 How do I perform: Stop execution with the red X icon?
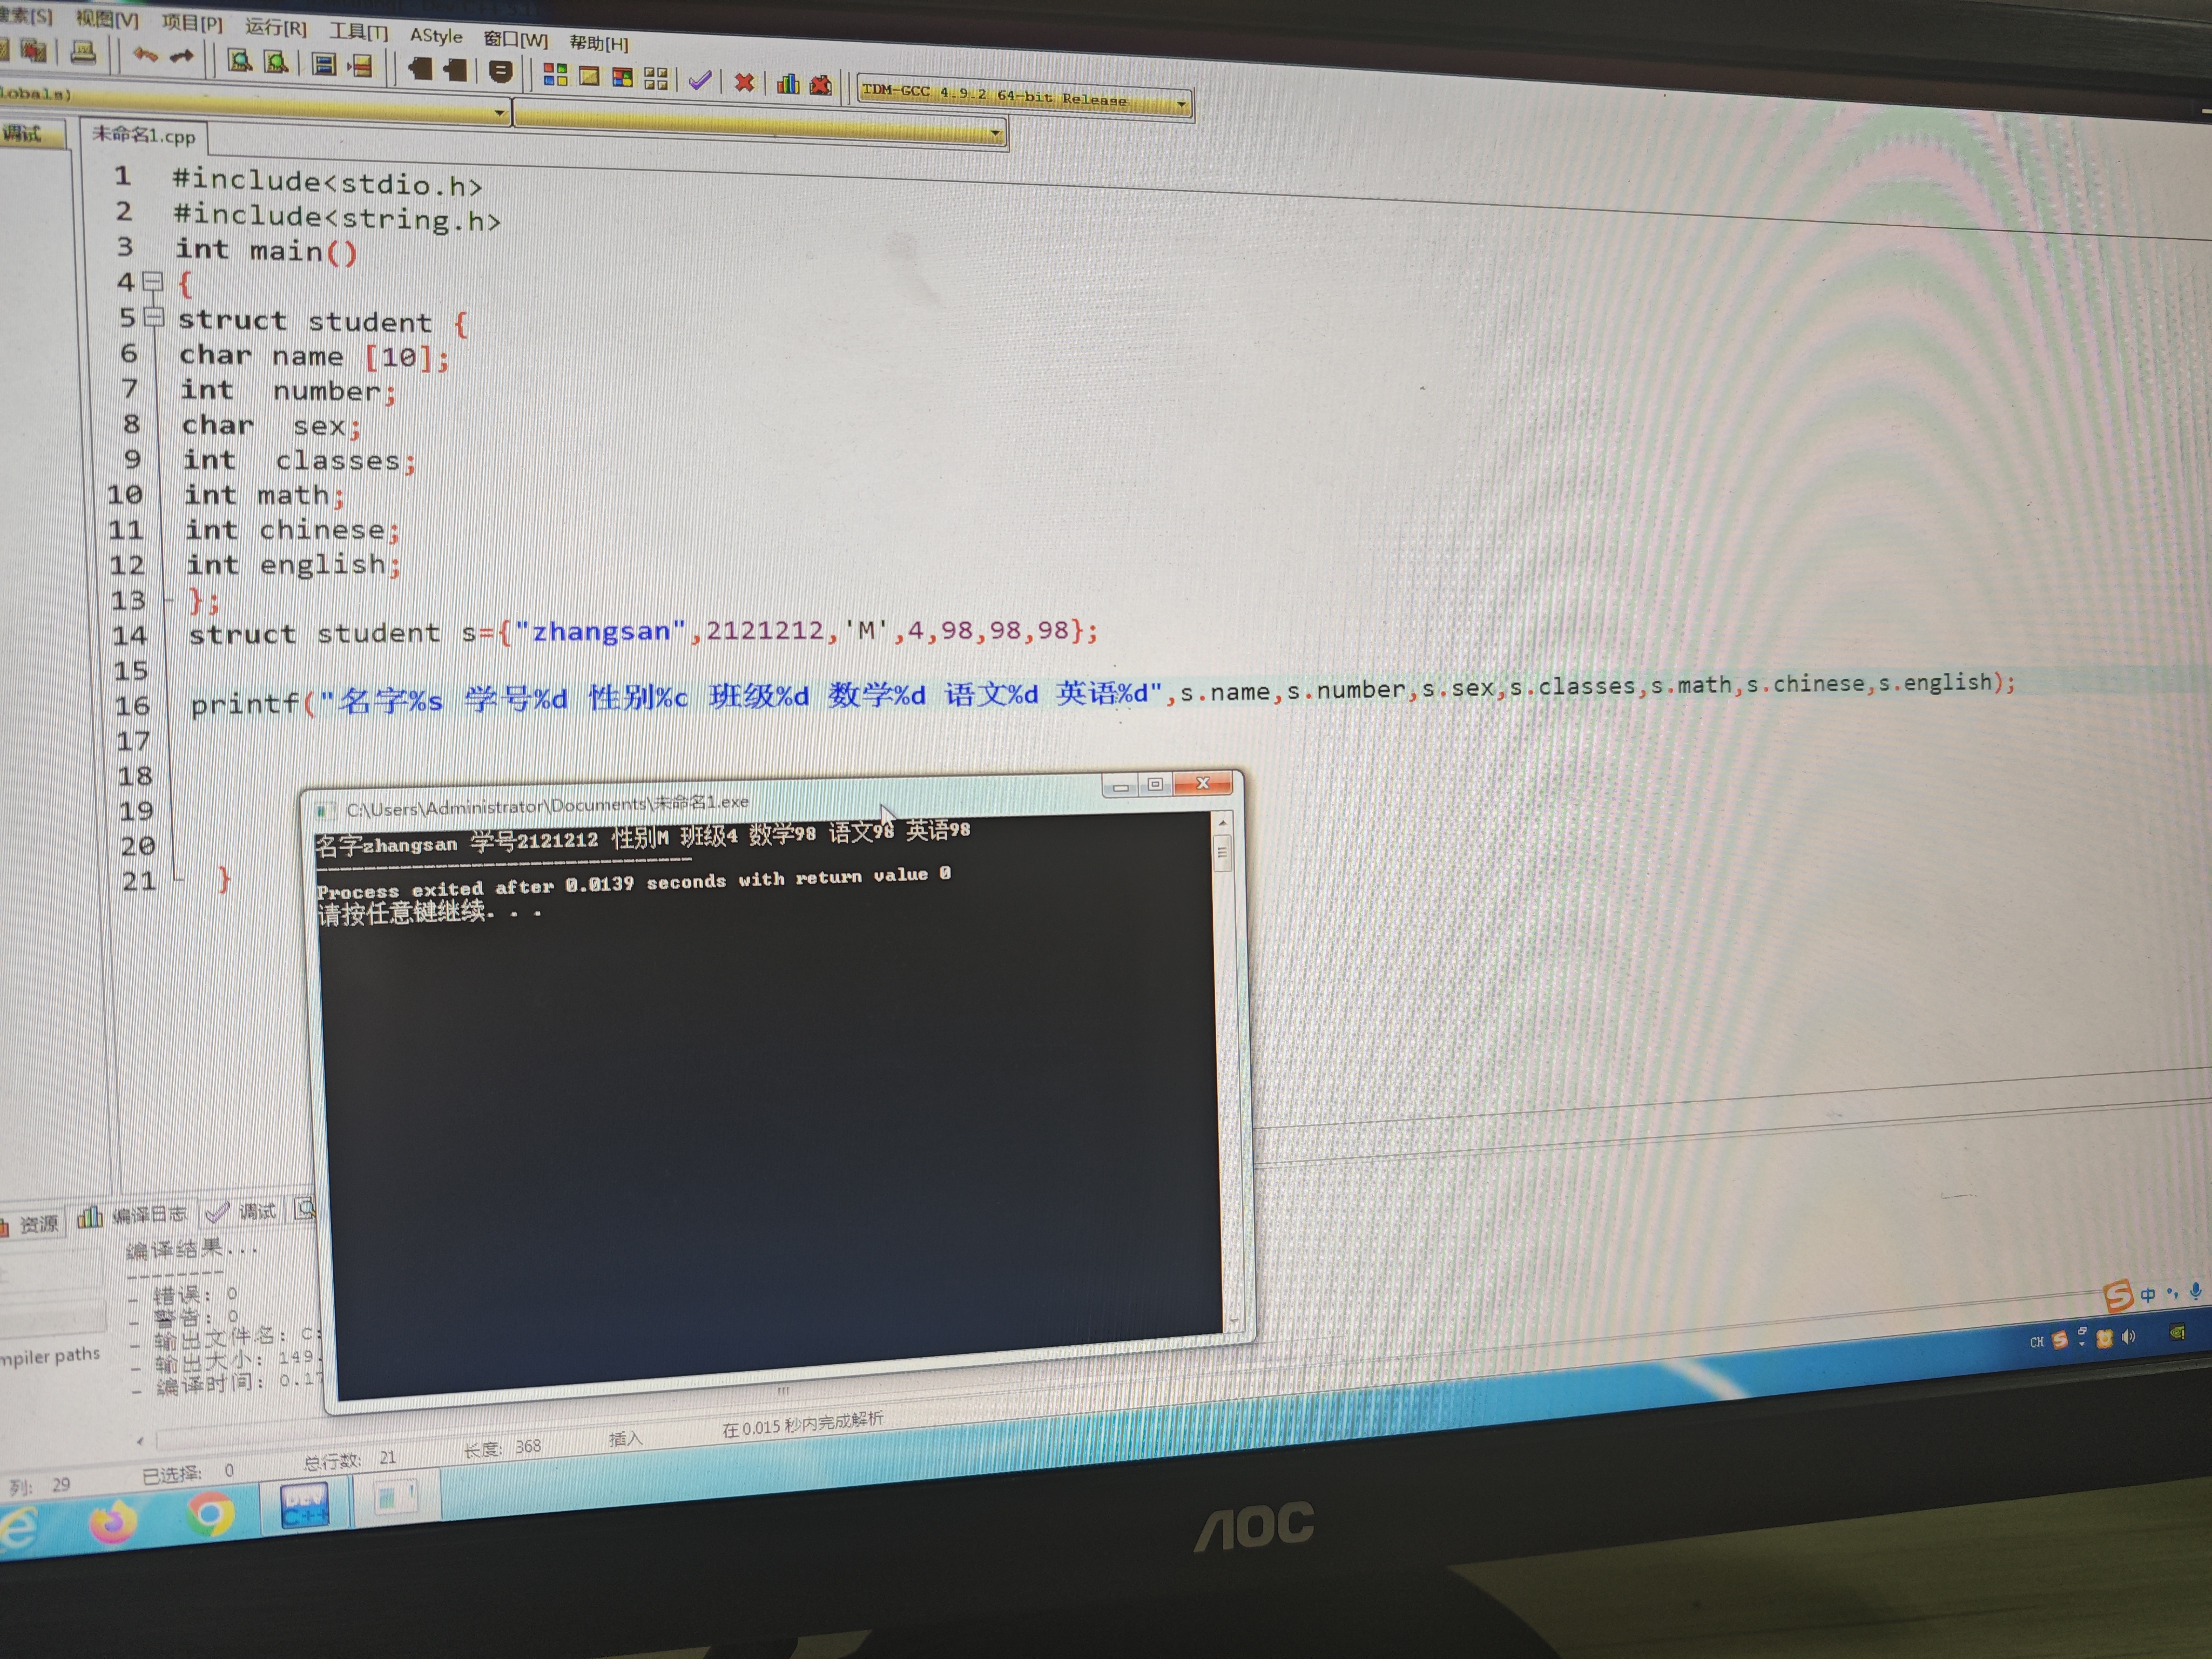click(x=744, y=81)
